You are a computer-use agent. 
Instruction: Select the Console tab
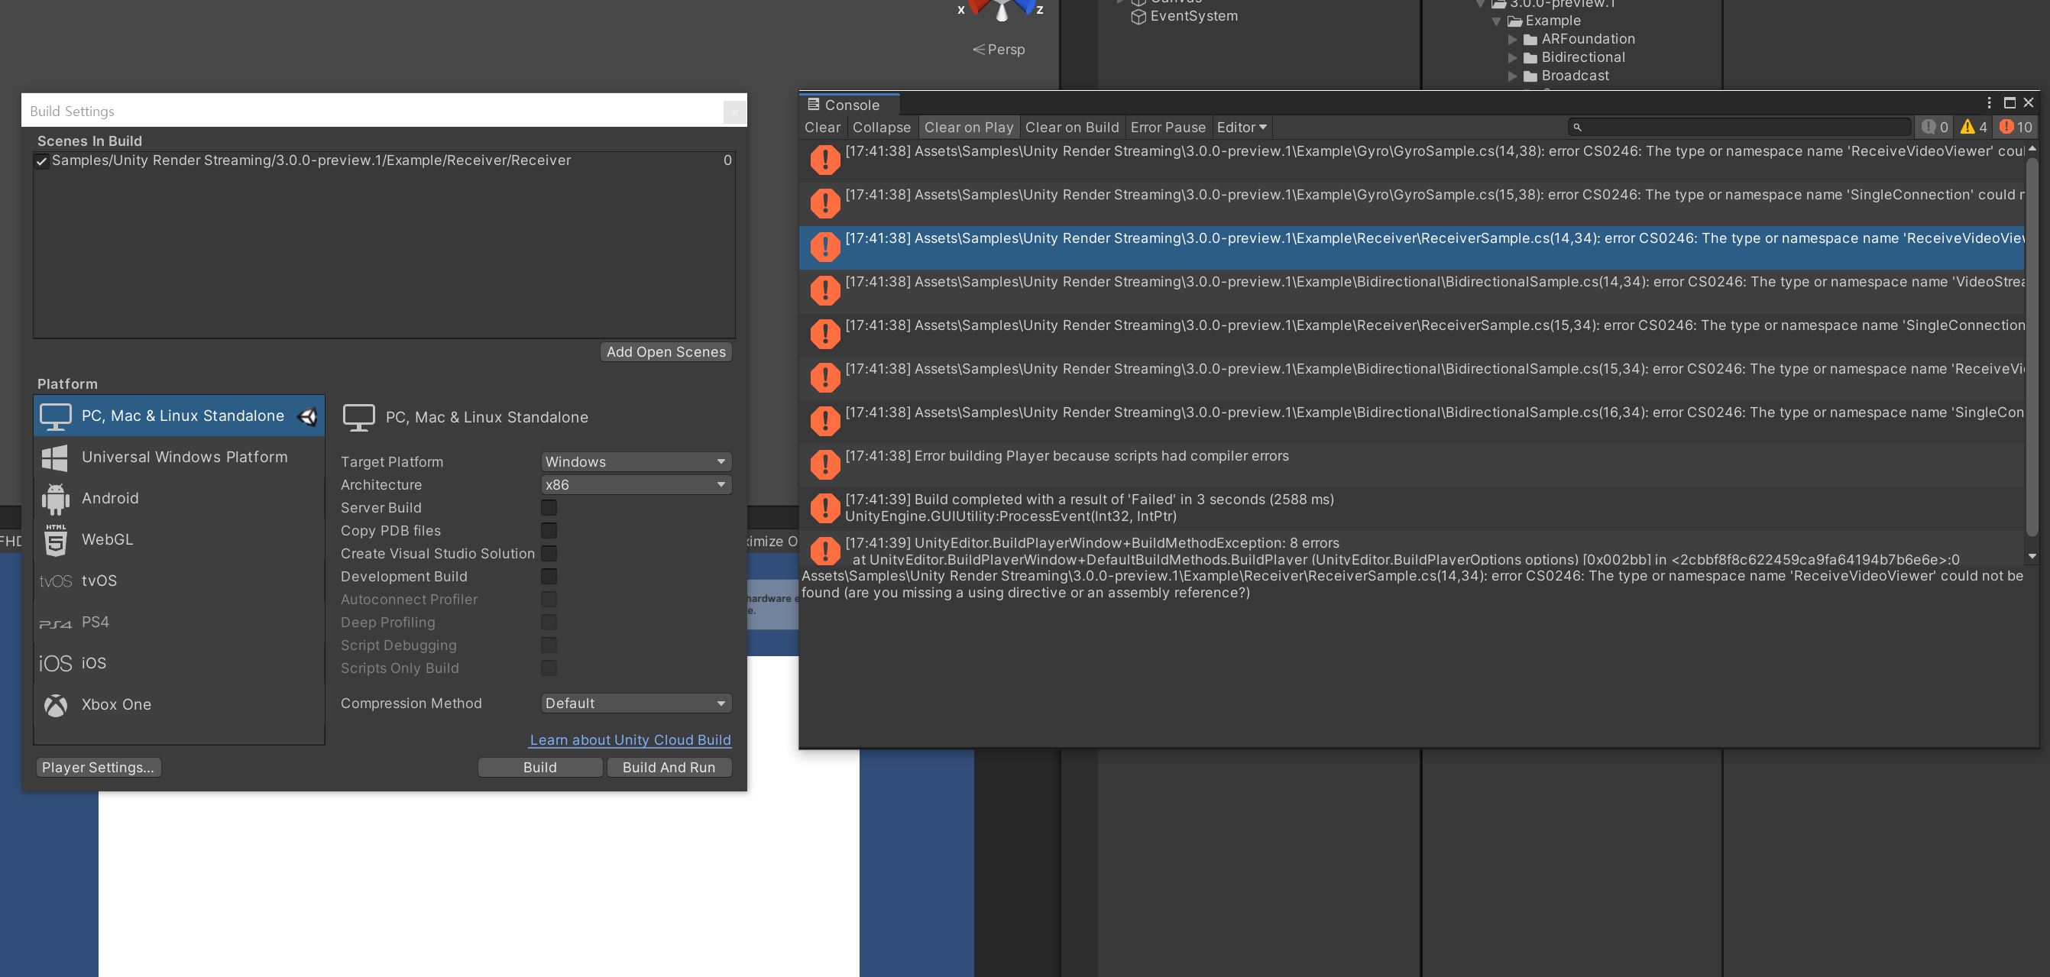(849, 105)
